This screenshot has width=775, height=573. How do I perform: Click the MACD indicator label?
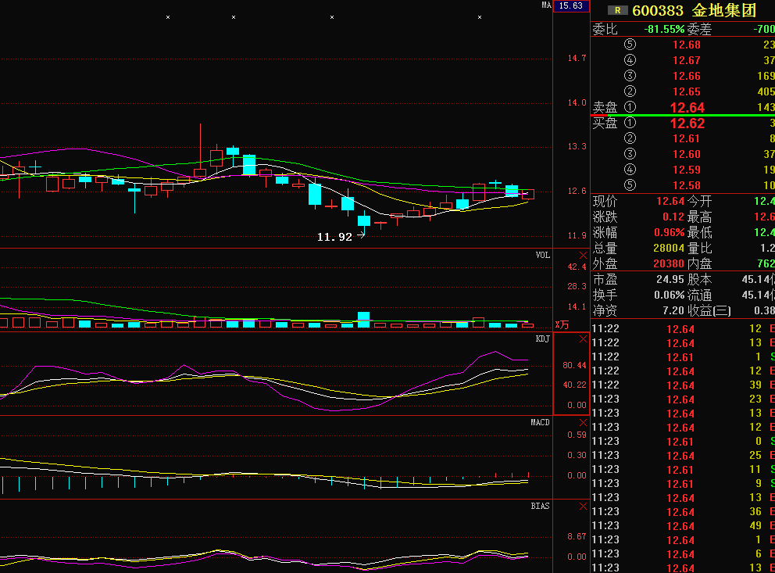point(540,422)
